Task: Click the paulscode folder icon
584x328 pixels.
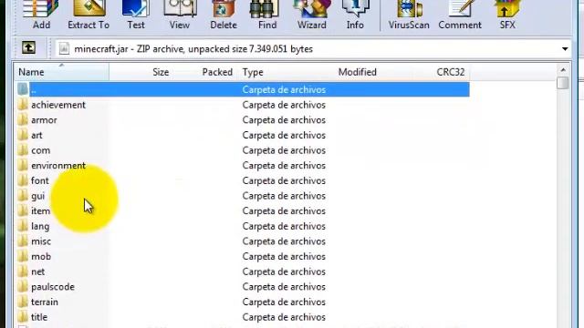Action: 23,287
